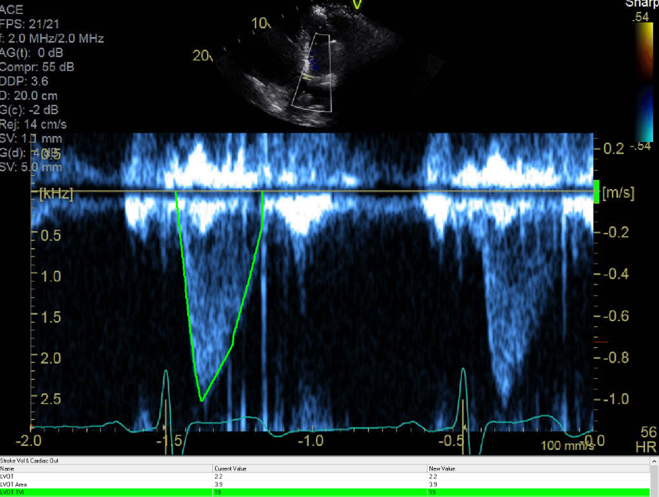Click the yellow probe orientation marker at top
Viewport: 659px width, 497px height.
coord(358,4)
